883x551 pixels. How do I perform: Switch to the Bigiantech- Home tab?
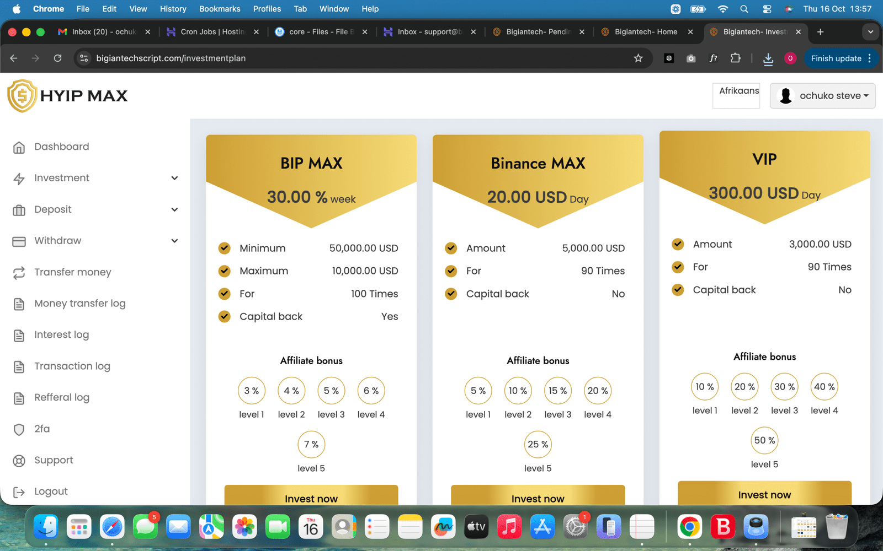(645, 32)
